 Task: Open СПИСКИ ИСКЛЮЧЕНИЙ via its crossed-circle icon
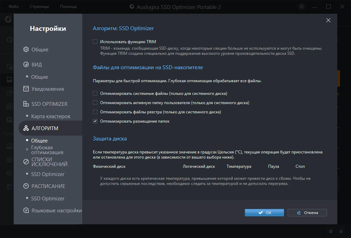coord(26,162)
